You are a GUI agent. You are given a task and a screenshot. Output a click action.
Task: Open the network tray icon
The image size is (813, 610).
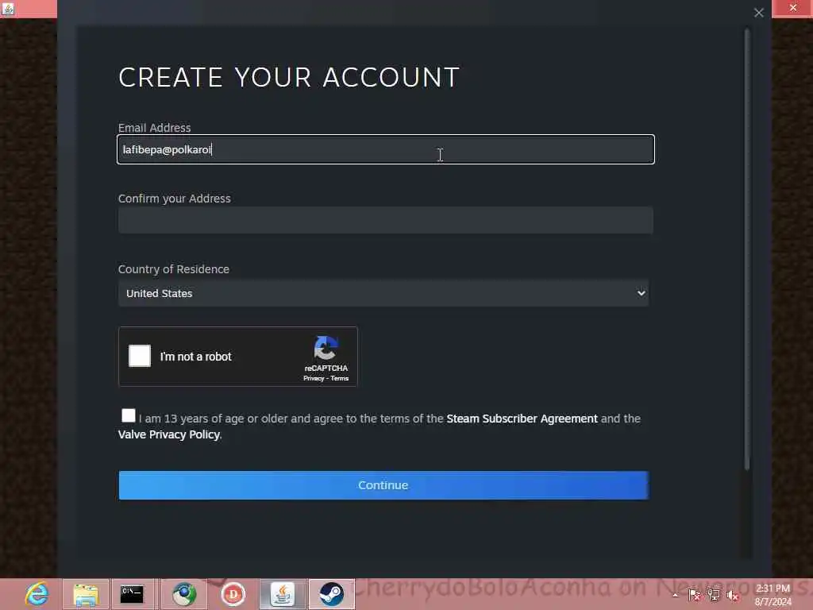(714, 595)
